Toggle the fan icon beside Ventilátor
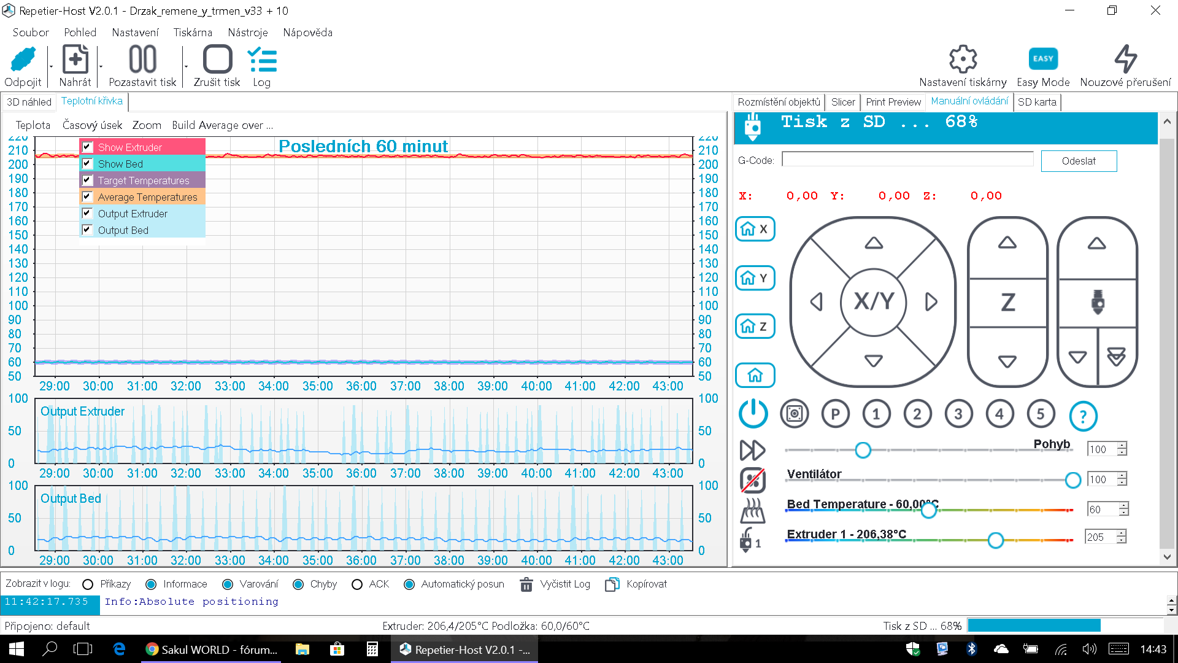Image resolution: width=1178 pixels, height=663 pixels. 752,480
